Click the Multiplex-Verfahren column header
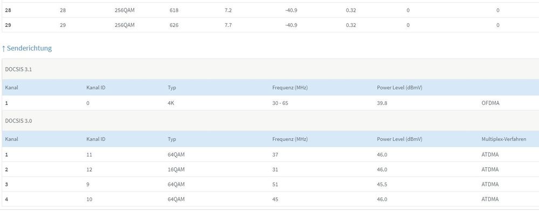Image resolution: width=539 pixels, height=220 pixels. (x=504, y=139)
